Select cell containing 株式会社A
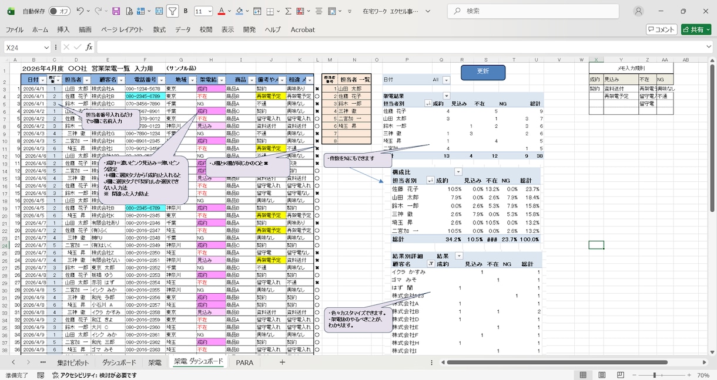Screen dimensions: 717x380 coord(108,89)
